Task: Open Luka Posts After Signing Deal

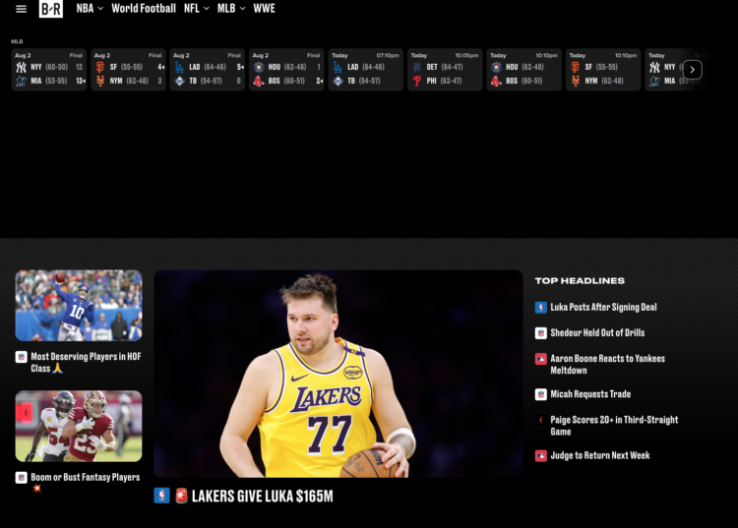Action: coord(603,307)
